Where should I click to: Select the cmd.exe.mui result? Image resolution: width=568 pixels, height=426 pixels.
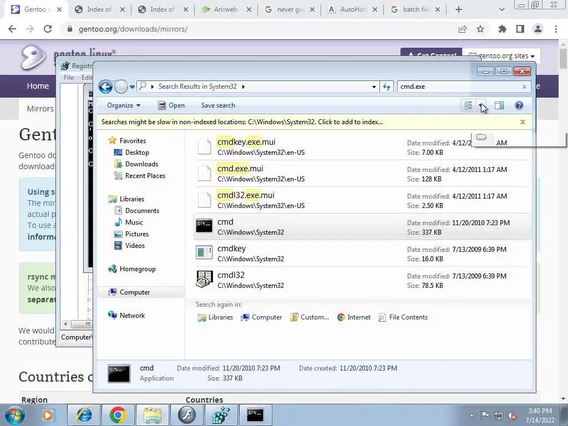[362, 174]
